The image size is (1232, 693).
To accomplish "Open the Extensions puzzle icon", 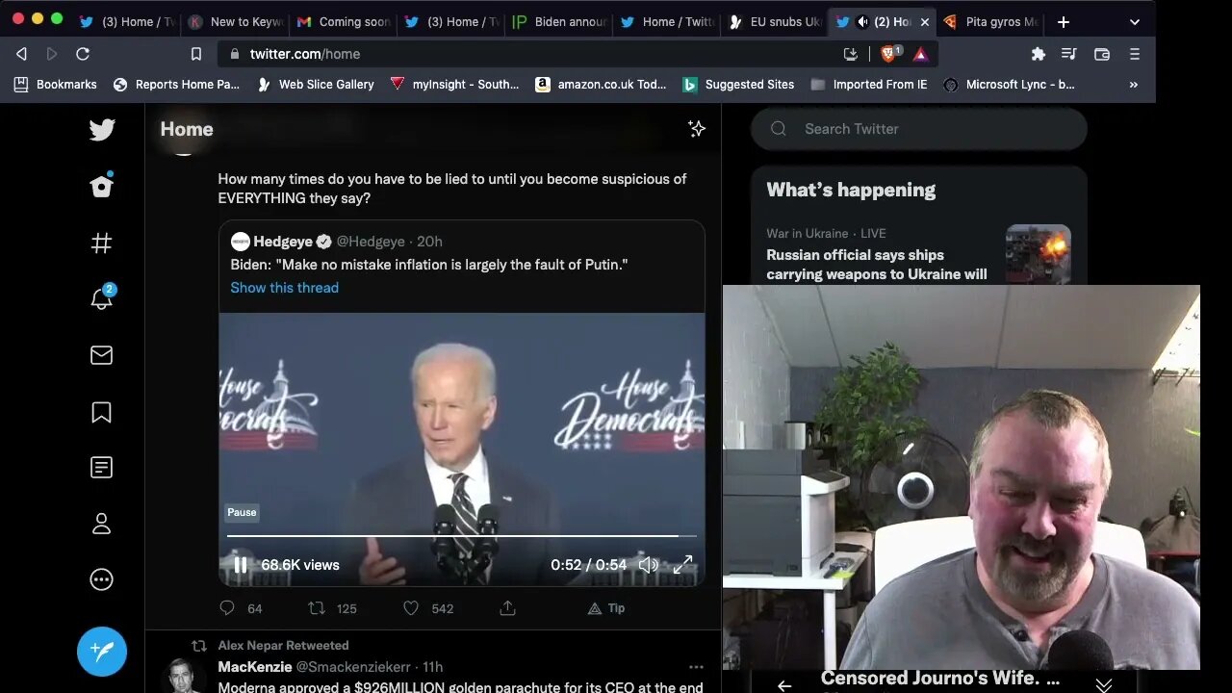I will tap(1038, 54).
